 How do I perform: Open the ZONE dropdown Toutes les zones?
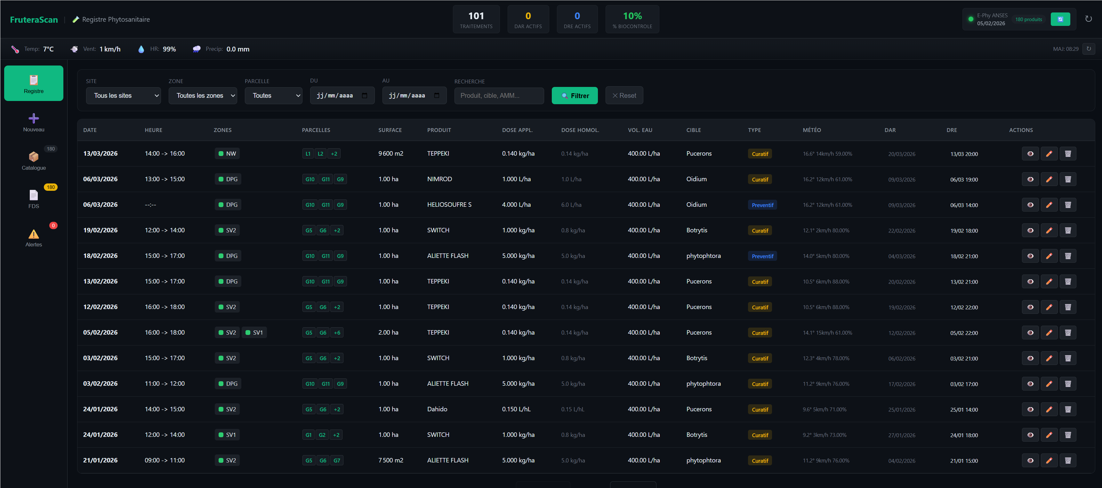coord(203,95)
